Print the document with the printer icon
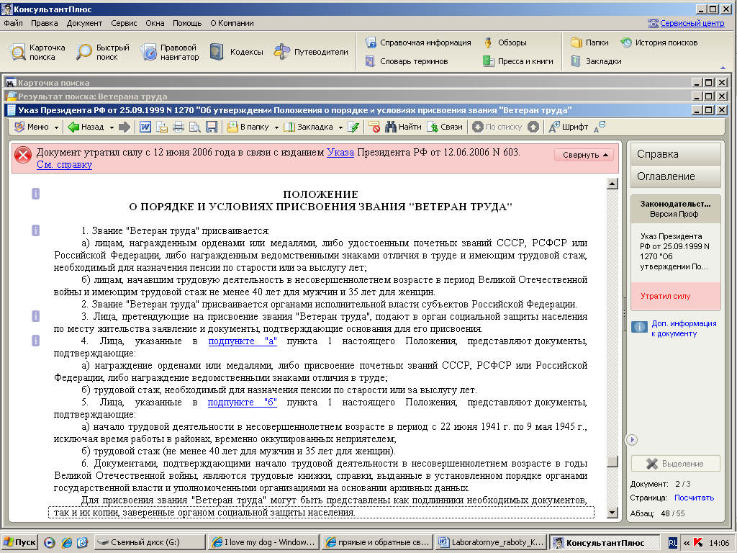 click(x=178, y=127)
